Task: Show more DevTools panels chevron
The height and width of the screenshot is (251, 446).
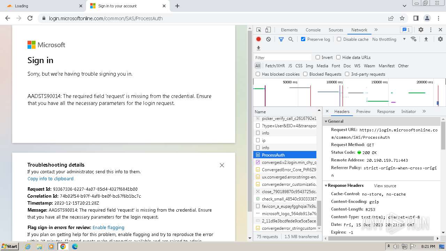Action: tap(376, 30)
